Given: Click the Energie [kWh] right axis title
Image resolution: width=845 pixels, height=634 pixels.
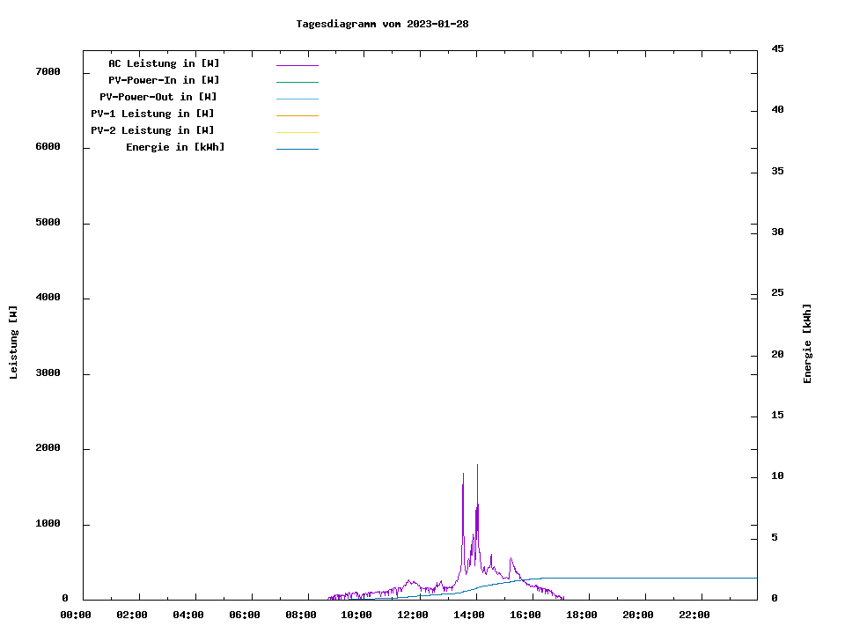Looking at the screenshot, I should click(807, 343).
